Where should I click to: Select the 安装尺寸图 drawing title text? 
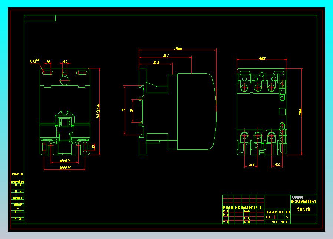(x=304, y=209)
